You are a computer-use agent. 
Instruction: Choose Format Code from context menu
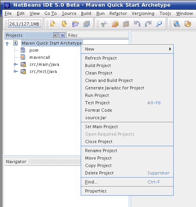127,110
